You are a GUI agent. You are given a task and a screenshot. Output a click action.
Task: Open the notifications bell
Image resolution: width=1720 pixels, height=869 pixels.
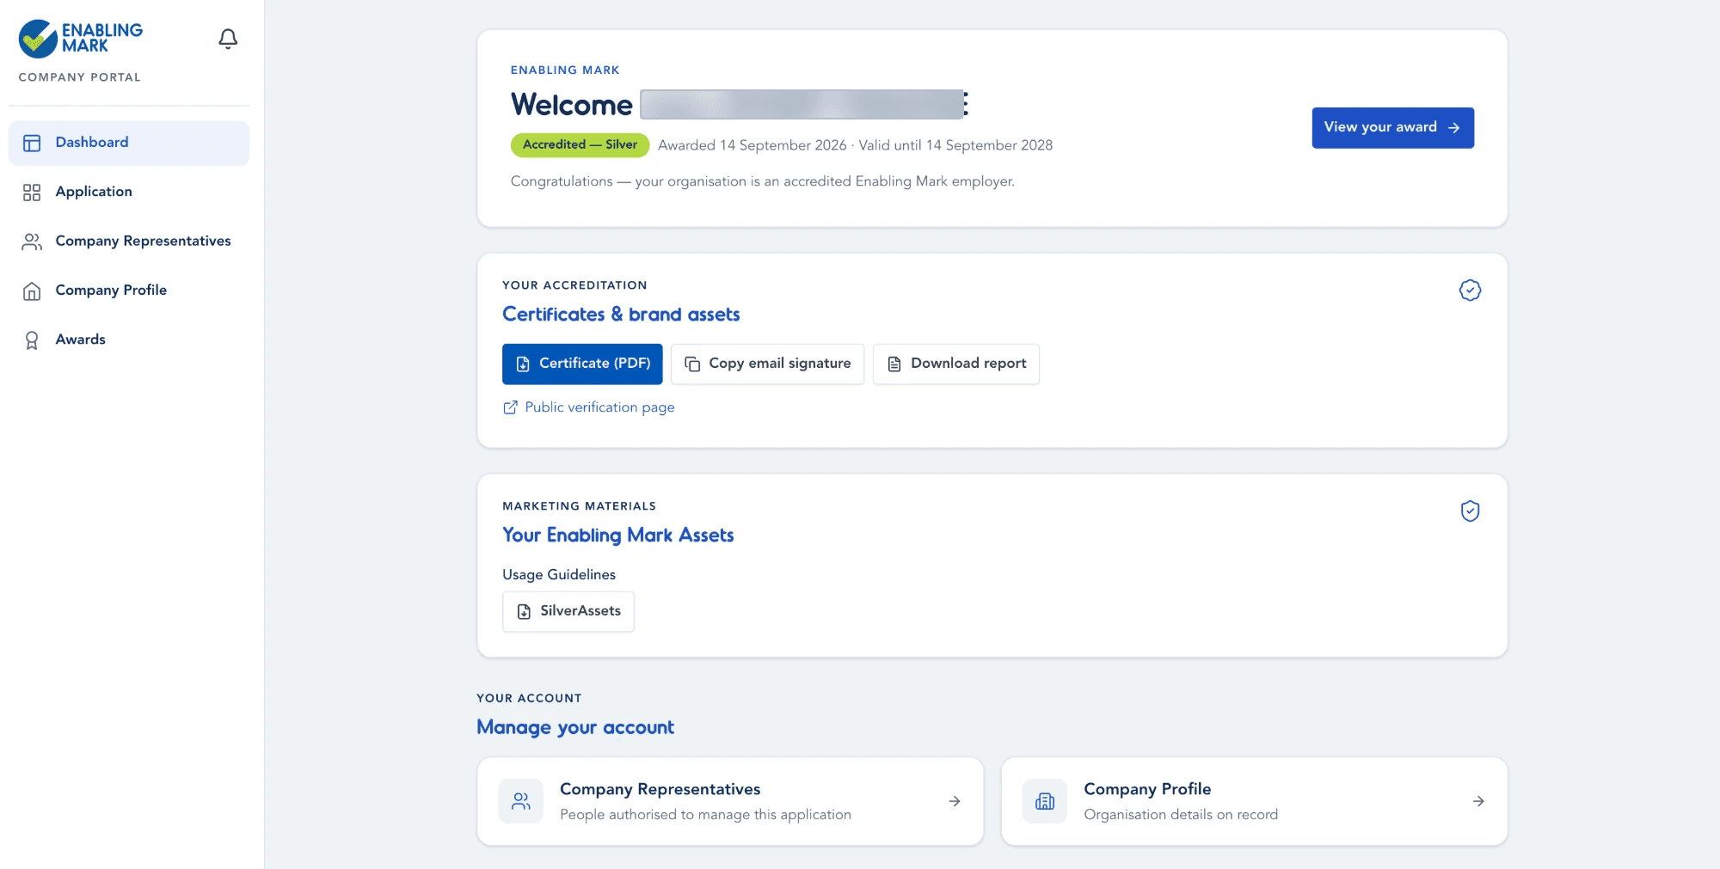point(228,39)
